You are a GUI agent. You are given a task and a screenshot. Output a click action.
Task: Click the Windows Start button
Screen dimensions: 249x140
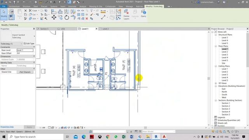point(4,136)
